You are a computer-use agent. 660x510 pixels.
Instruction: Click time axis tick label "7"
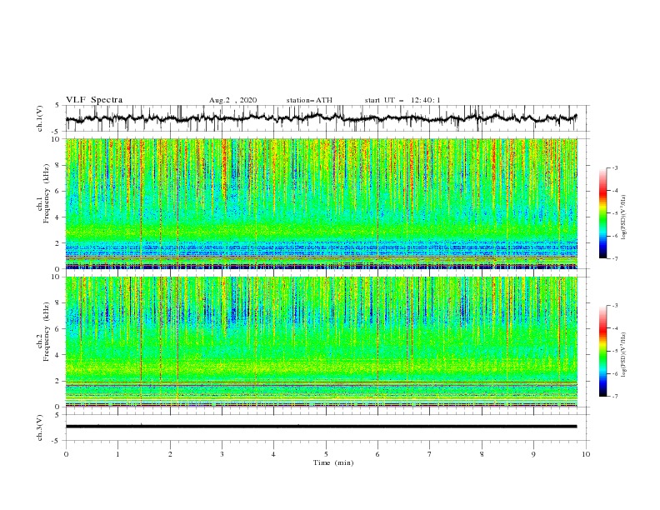(430, 454)
